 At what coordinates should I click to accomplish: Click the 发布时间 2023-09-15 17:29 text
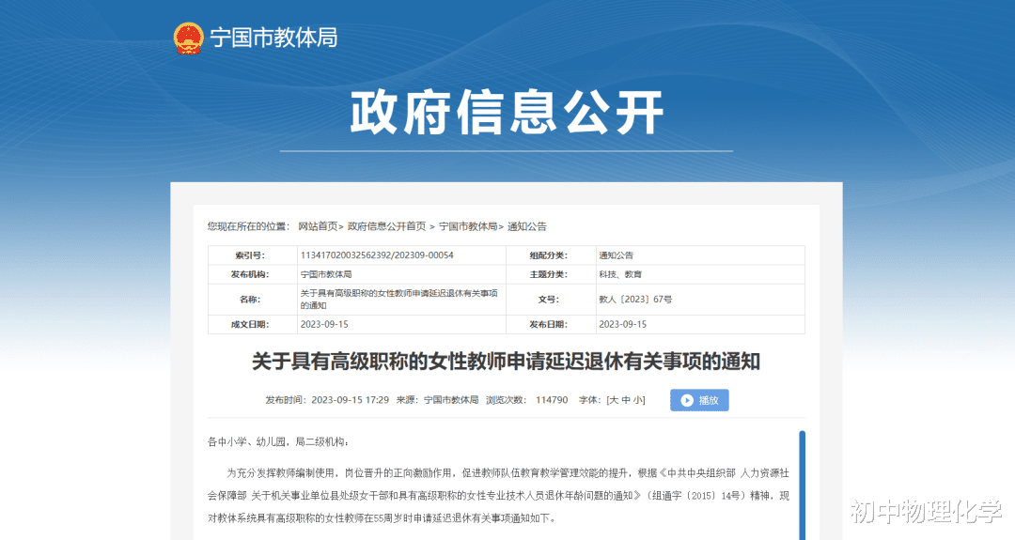coord(327,400)
